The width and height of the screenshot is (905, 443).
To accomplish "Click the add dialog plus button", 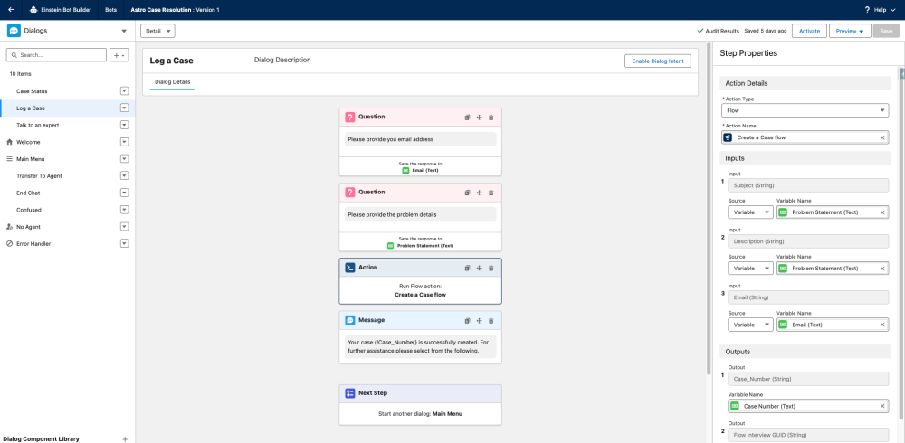I will tap(119, 55).
